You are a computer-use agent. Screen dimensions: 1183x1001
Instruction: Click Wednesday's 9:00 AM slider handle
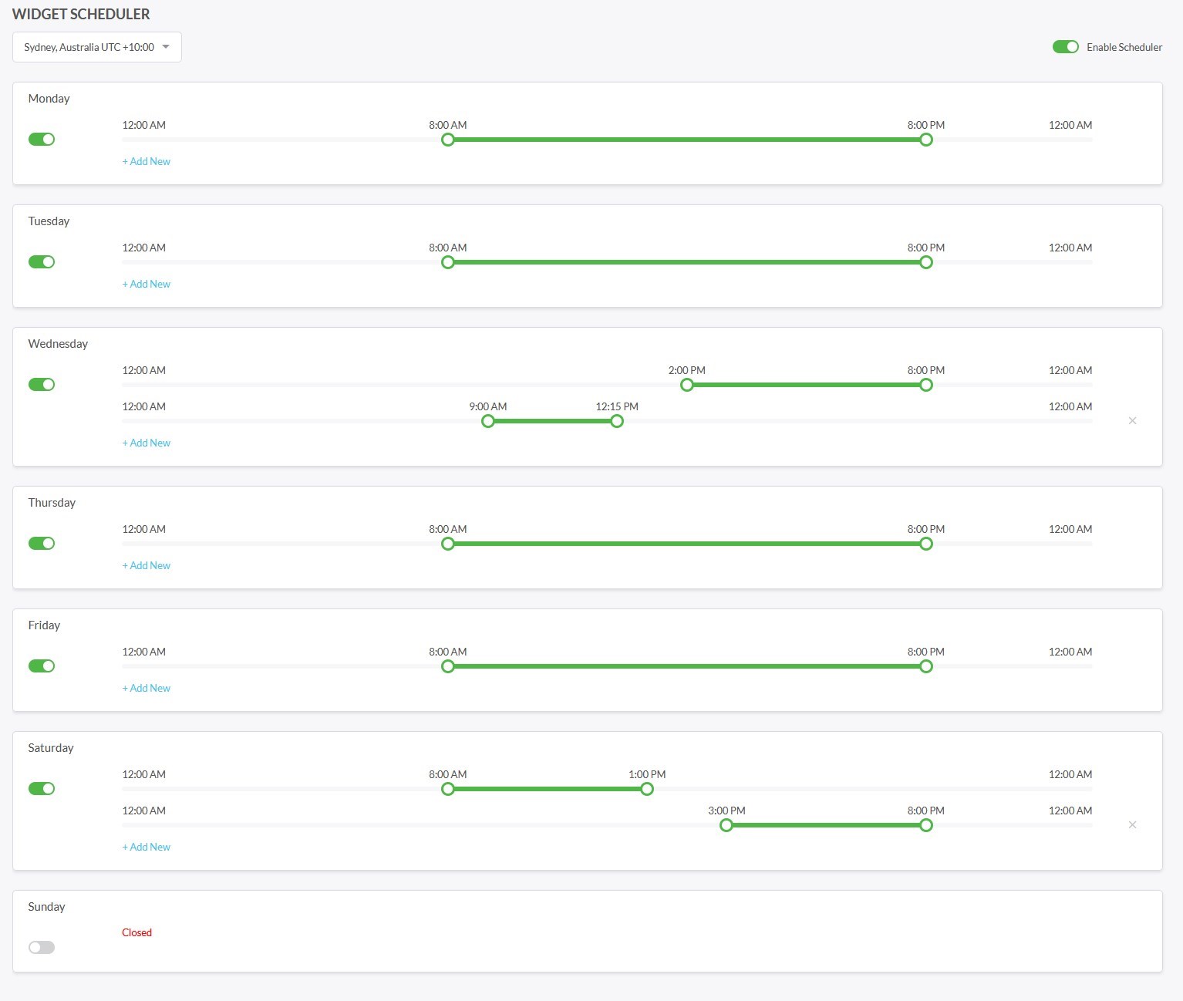[488, 421]
